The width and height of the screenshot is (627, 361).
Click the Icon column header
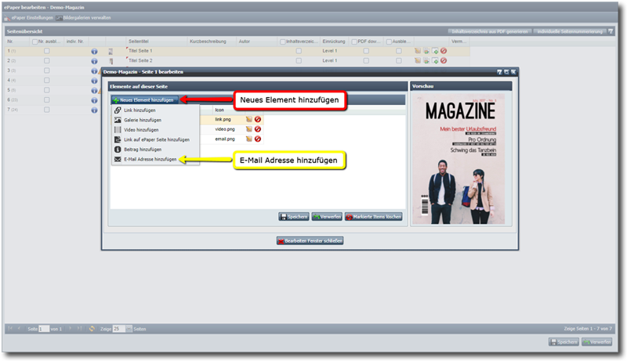point(228,110)
